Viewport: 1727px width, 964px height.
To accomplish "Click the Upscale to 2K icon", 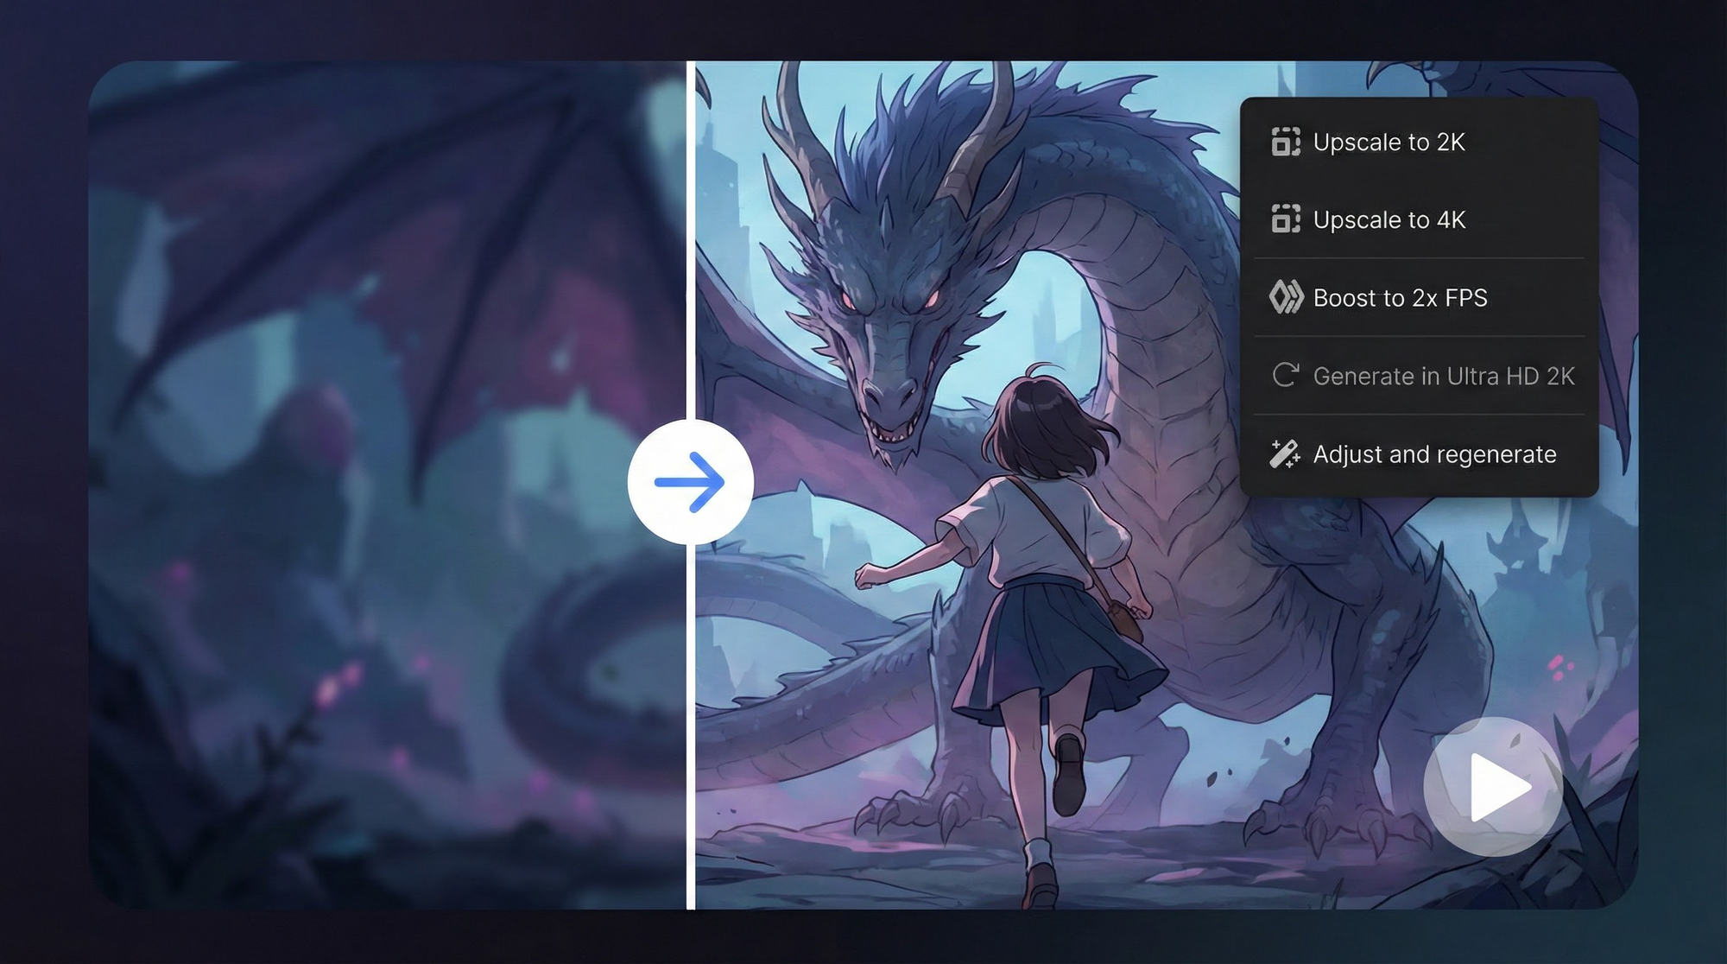I will [1285, 142].
